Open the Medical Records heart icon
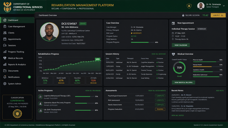The height and width of the screenshot is (128, 228). pyautogui.click(x=5, y=58)
